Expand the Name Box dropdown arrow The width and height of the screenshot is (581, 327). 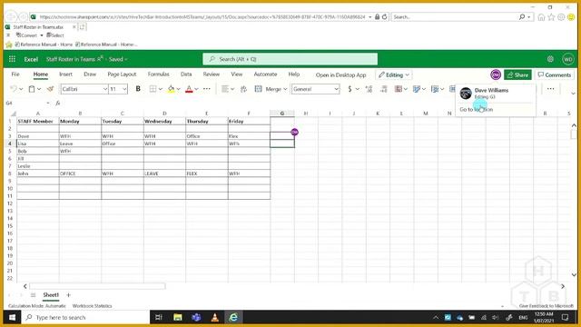pos(48,103)
